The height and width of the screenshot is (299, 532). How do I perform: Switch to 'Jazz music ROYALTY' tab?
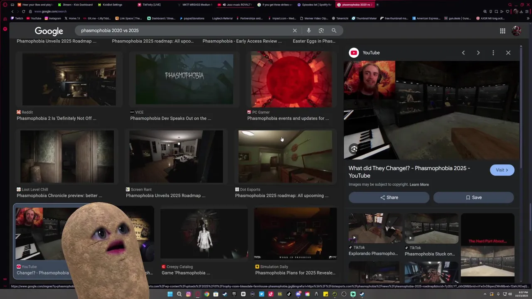(235, 5)
